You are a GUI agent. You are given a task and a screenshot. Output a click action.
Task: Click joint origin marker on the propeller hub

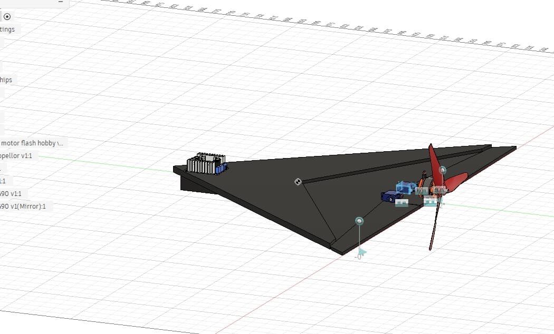[x=442, y=170]
